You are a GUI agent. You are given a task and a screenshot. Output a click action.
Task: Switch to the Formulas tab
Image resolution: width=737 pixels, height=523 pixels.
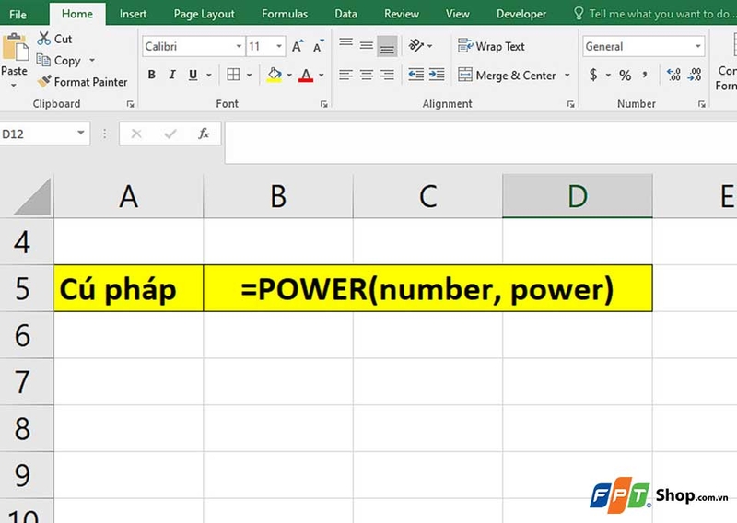click(x=285, y=14)
